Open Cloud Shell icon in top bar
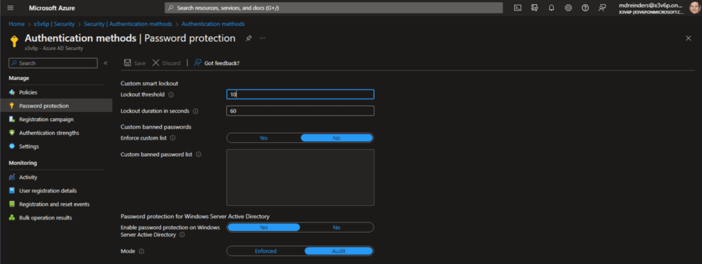 pyautogui.click(x=518, y=8)
